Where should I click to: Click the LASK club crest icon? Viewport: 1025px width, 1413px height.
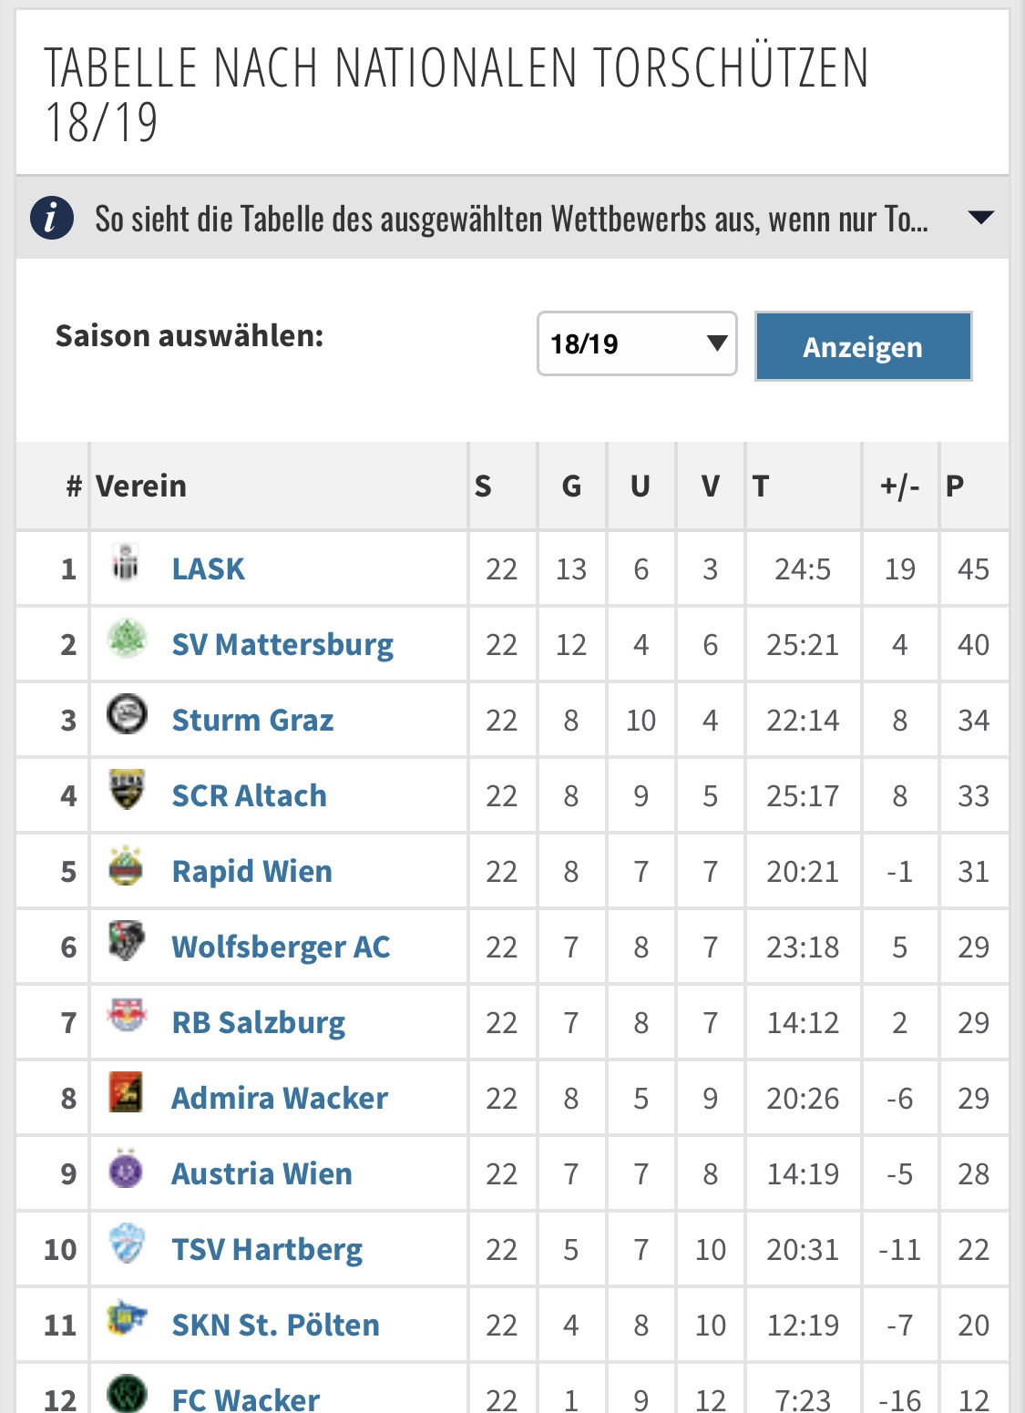click(126, 564)
